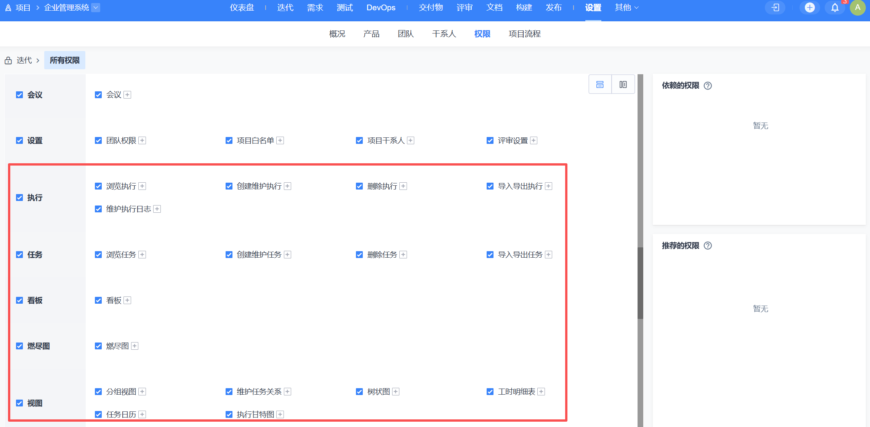870x427 pixels.
Task: Switch to column layout view icon
Action: [x=623, y=84]
